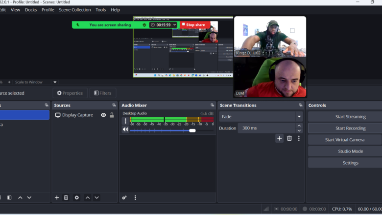Remove the transition using the trash icon
382x215 pixels.
[x=289, y=138]
